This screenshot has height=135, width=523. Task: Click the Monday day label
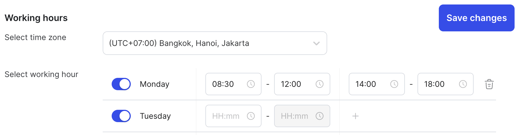155,84
